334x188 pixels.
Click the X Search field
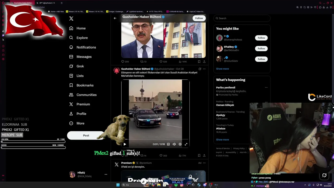click(x=242, y=18)
